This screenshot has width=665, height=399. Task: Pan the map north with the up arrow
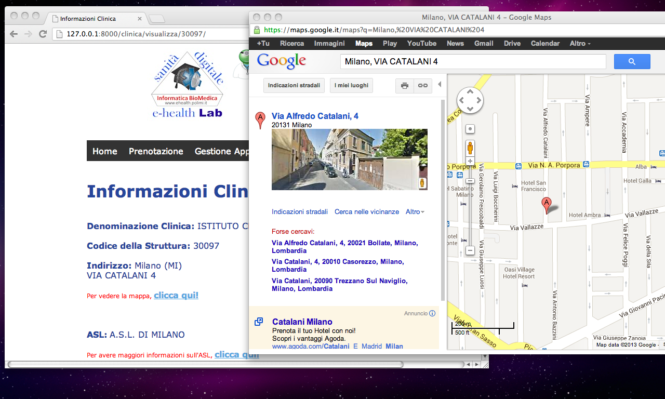(470, 92)
